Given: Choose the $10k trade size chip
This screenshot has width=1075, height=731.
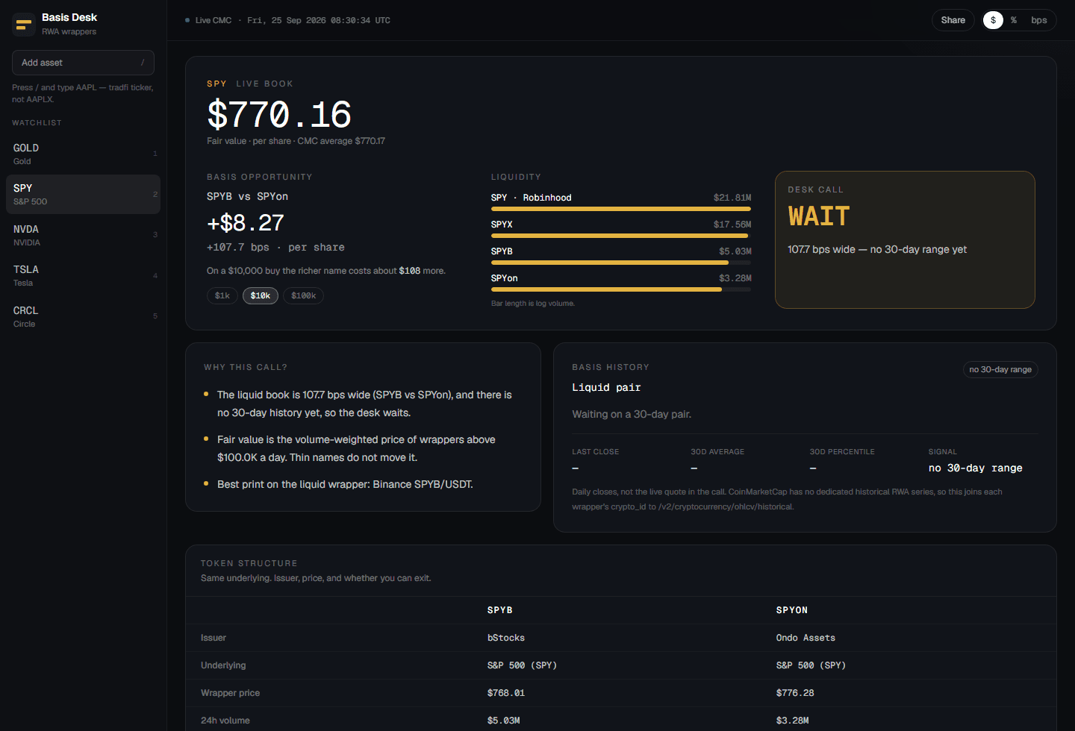Looking at the screenshot, I should [261, 296].
